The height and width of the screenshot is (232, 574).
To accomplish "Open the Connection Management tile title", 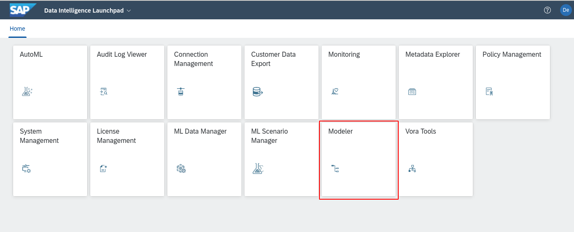I will (x=193, y=59).
